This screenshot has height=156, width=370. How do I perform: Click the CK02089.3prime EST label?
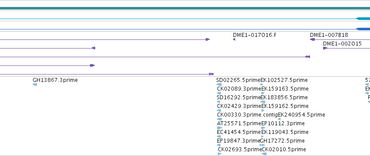tap(239, 89)
